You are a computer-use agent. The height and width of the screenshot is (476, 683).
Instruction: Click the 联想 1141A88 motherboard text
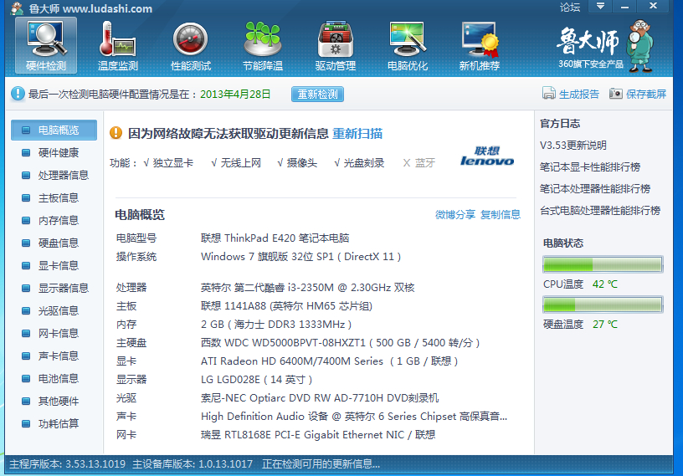point(286,305)
